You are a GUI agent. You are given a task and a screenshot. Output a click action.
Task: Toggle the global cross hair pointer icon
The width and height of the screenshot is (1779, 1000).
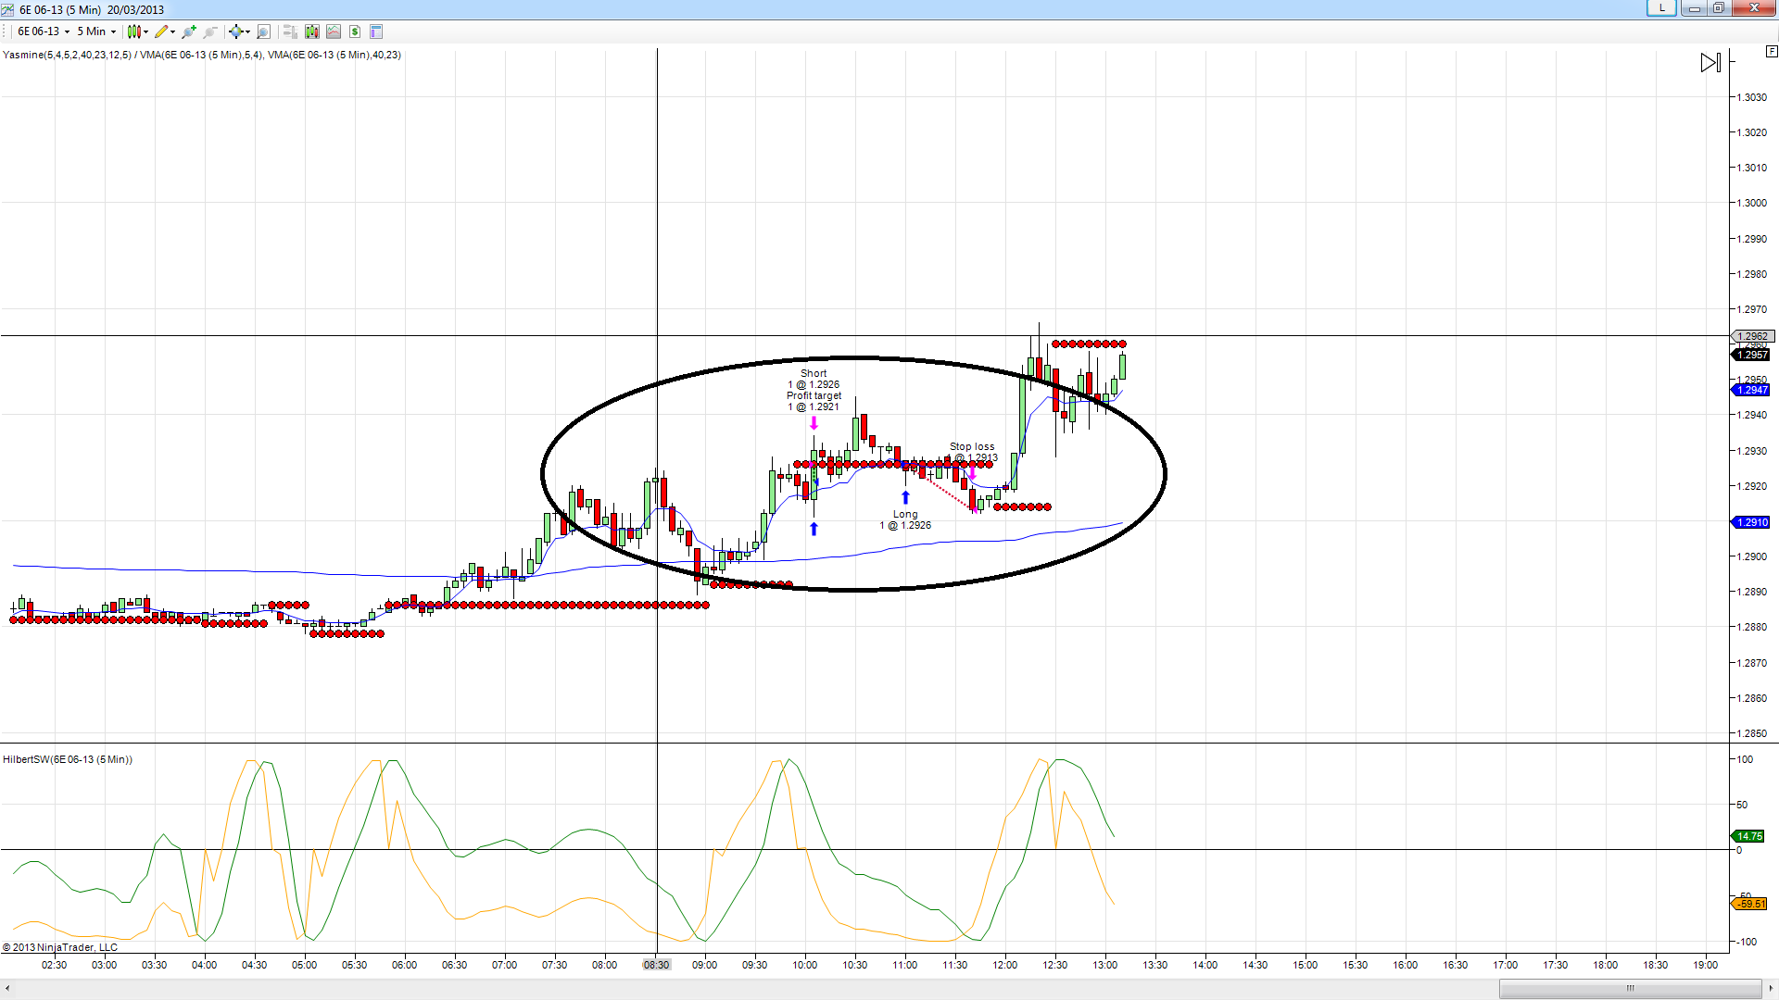click(x=237, y=31)
